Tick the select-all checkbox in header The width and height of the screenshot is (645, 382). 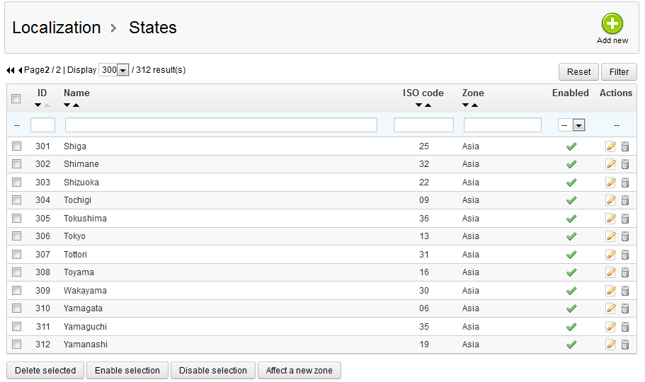point(16,99)
